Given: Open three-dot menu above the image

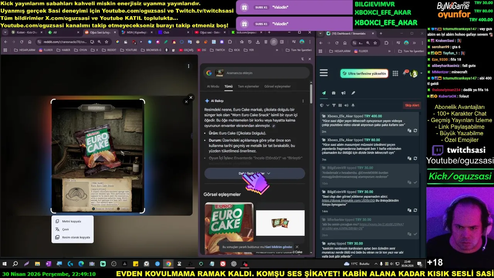Looking at the screenshot, I should 188,66.
